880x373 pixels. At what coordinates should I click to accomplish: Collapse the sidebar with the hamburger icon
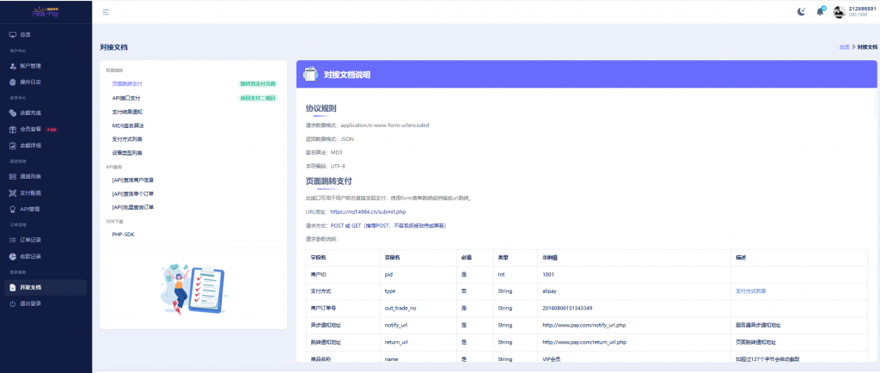pyautogui.click(x=106, y=12)
